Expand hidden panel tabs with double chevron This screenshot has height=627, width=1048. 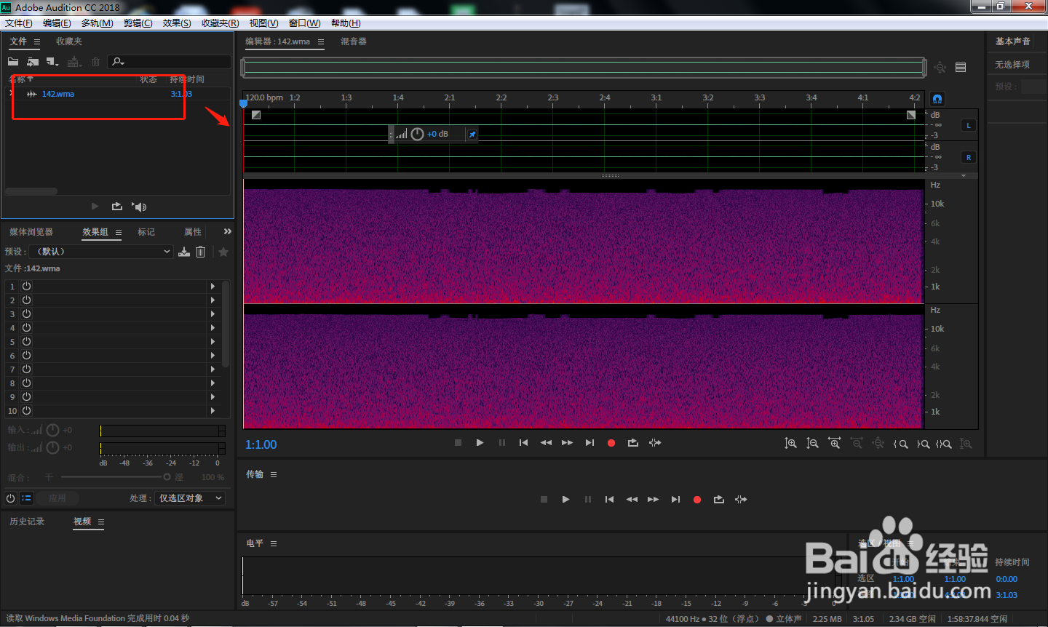click(x=227, y=231)
